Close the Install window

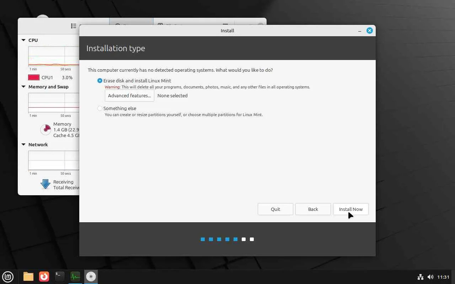(x=370, y=31)
